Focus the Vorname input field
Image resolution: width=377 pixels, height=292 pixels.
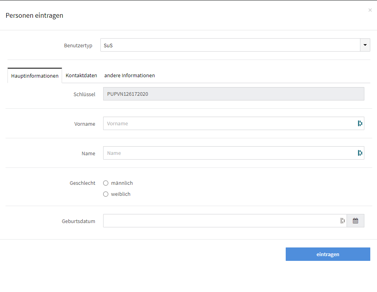[x=234, y=123]
